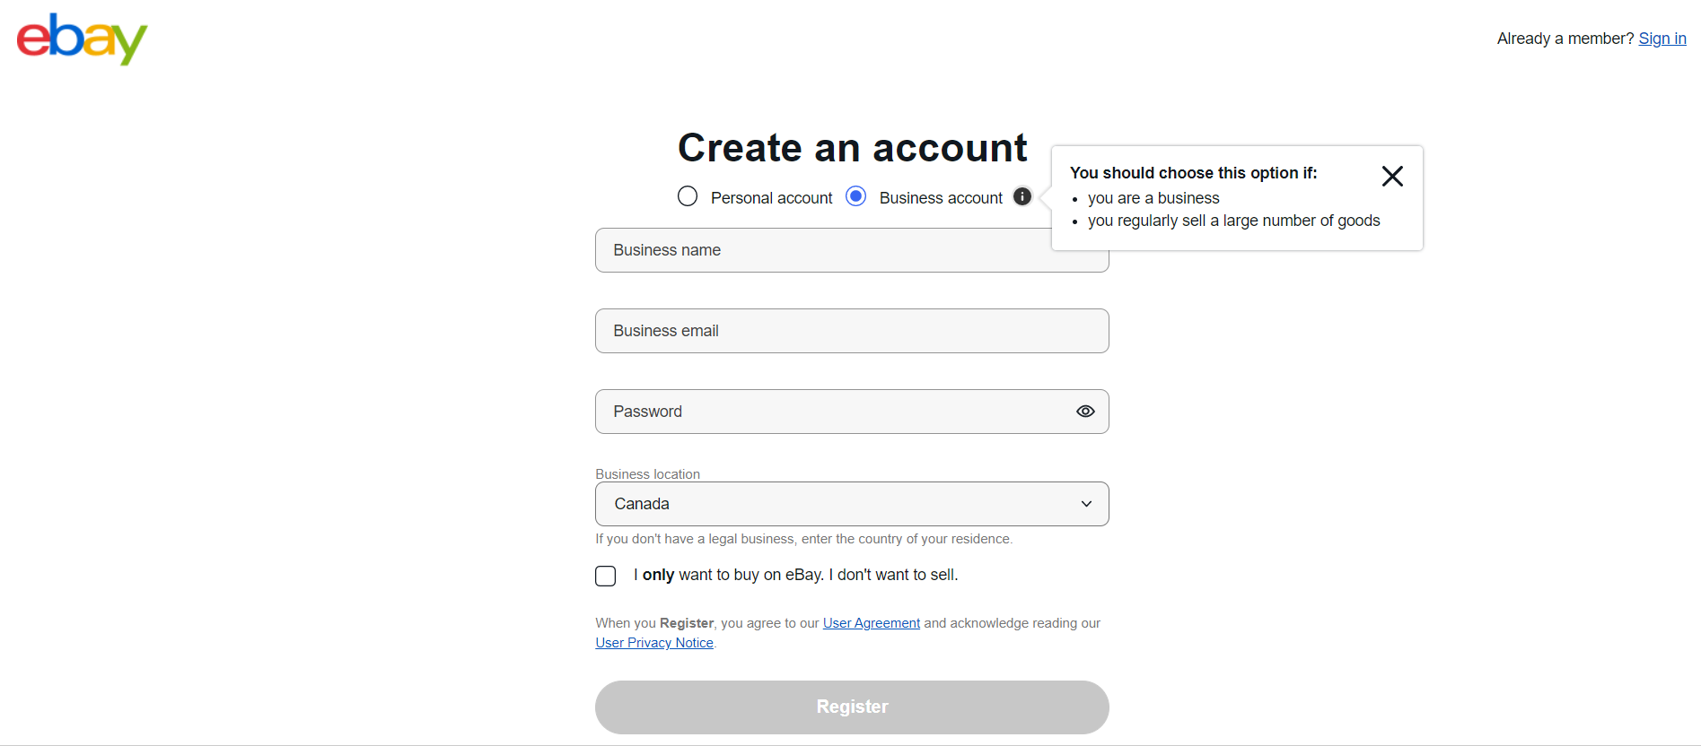Image resolution: width=1701 pixels, height=746 pixels.
Task: Click the "Business account" text label
Action: point(941,198)
